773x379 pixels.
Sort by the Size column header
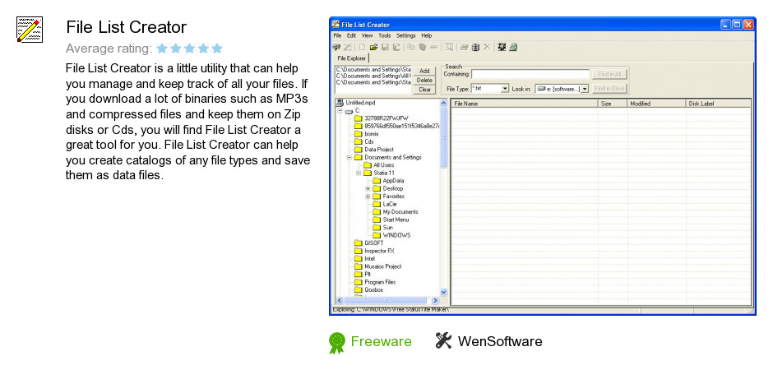point(613,104)
